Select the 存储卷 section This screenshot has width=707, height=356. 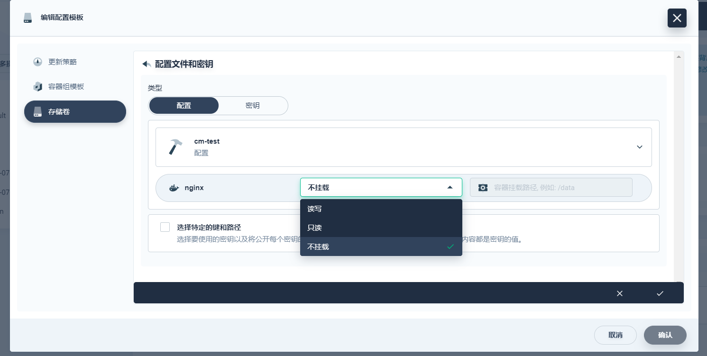pyautogui.click(x=75, y=112)
